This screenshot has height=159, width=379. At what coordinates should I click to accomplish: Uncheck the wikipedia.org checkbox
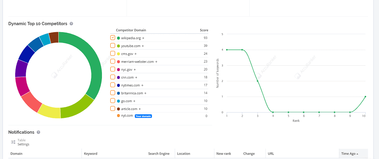tap(113, 38)
